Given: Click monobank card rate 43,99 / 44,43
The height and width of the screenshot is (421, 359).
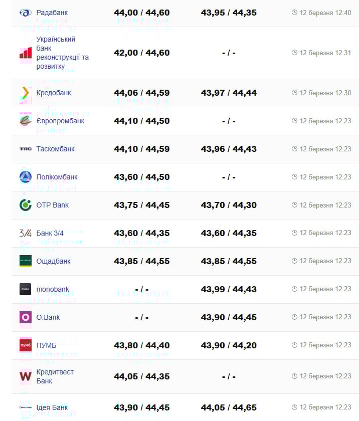Looking at the screenshot, I should coord(229,289).
